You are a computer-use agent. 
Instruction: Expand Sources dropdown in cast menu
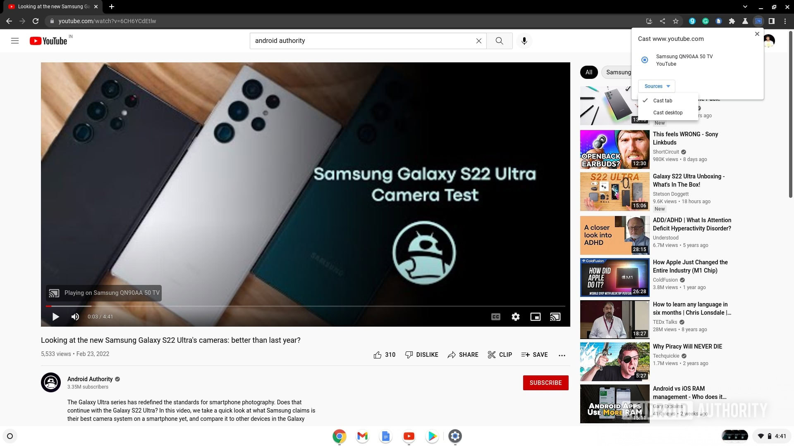[657, 86]
